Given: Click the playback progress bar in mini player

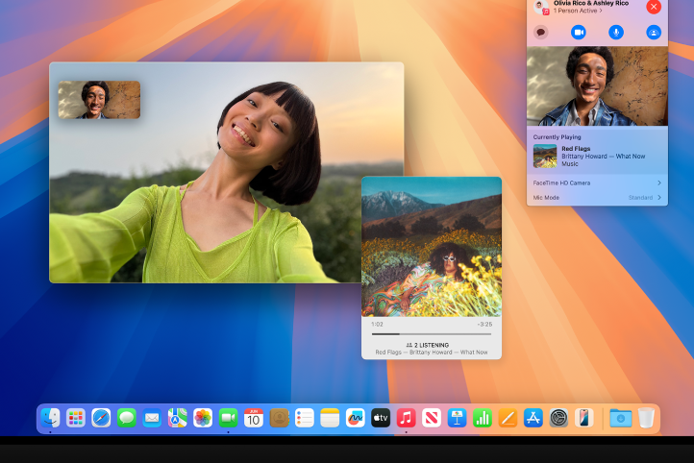Looking at the screenshot, I should point(432,334).
